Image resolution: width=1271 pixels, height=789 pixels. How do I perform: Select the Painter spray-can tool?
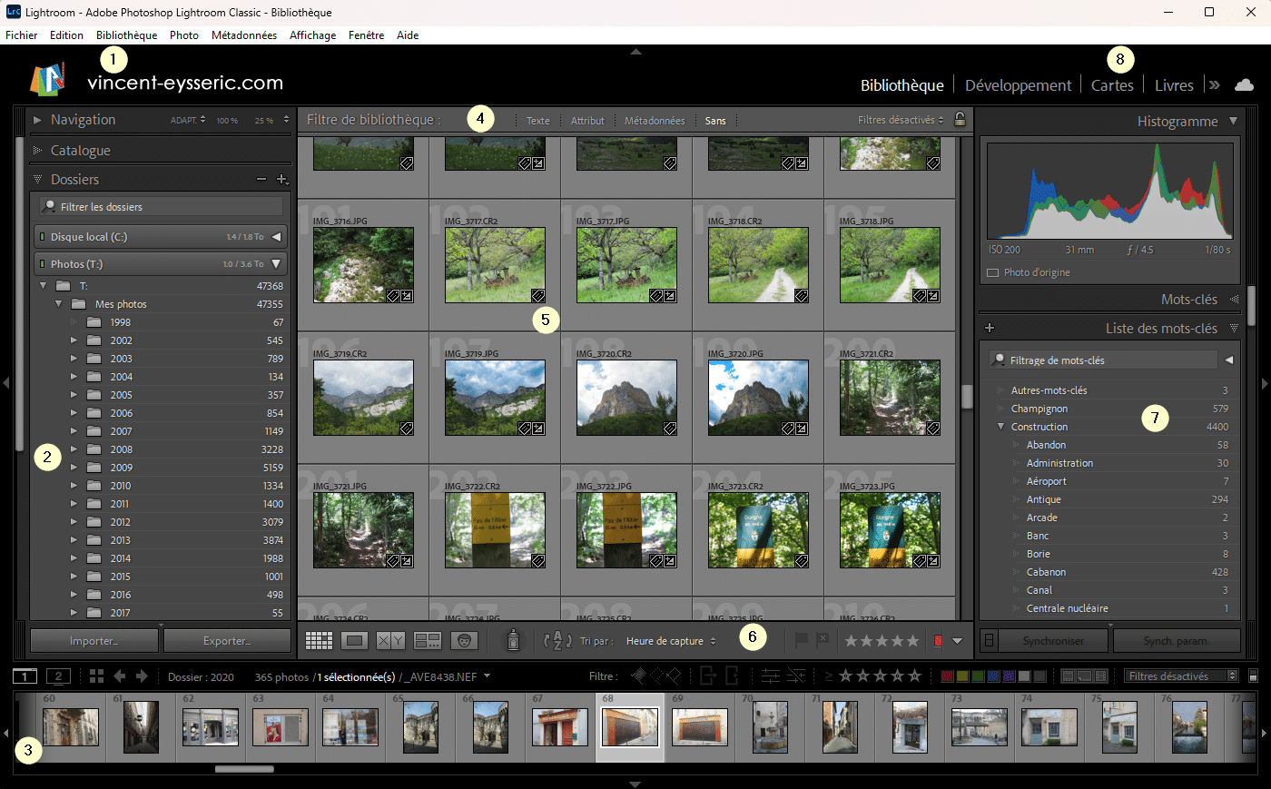coord(513,640)
